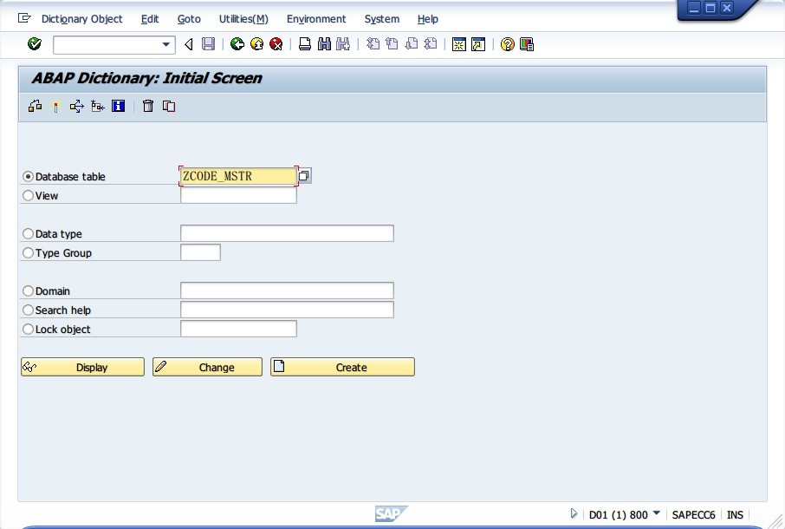Click the Delete trash can icon
Screen dimensions: 785x529
(x=148, y=106)
